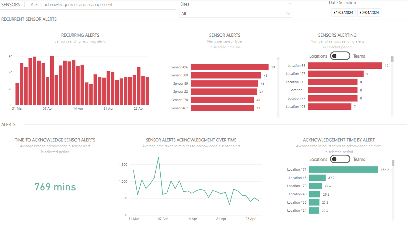Click the end date field 30/04/2024
The image size is (407, 228).
click(369, 13)
